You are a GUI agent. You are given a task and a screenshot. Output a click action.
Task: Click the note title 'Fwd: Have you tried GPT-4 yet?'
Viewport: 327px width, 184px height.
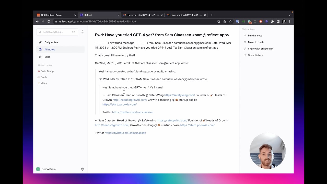pos(162,35)
